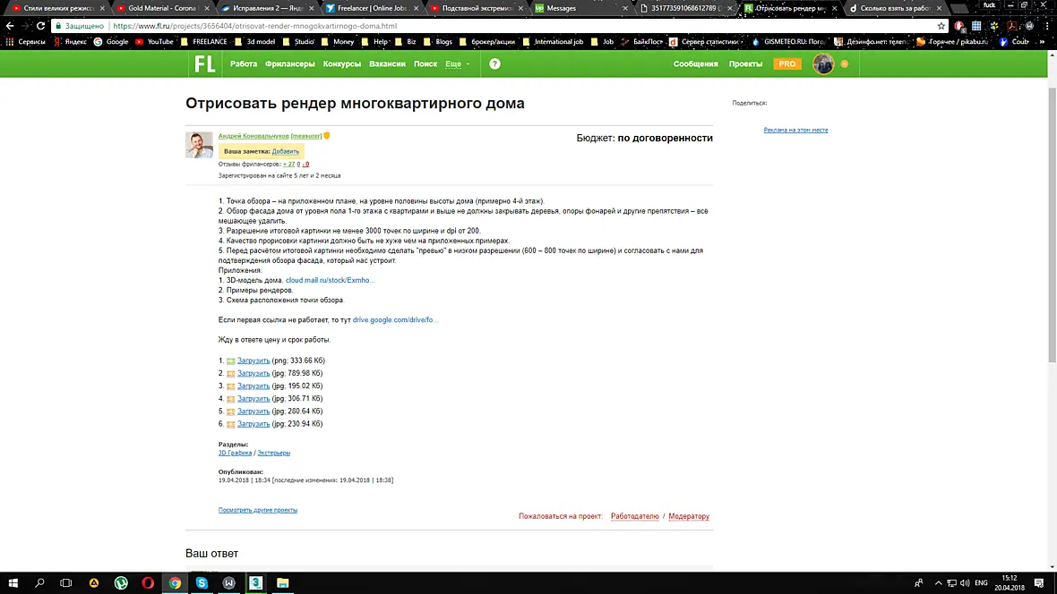Open the 'Экстерьеры' section link
The image size is (1057, 594).
click(x=274, y=454)
